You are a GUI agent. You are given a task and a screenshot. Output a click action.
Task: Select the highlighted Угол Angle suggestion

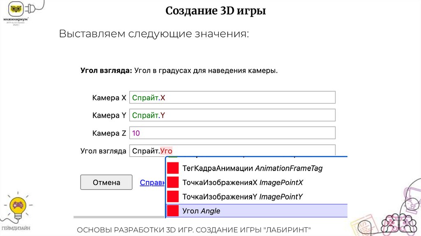[201, 211]
